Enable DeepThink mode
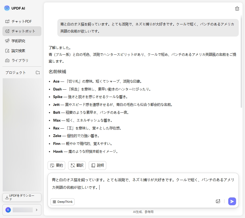The image size is (245, 218). [x=62, y=201]
